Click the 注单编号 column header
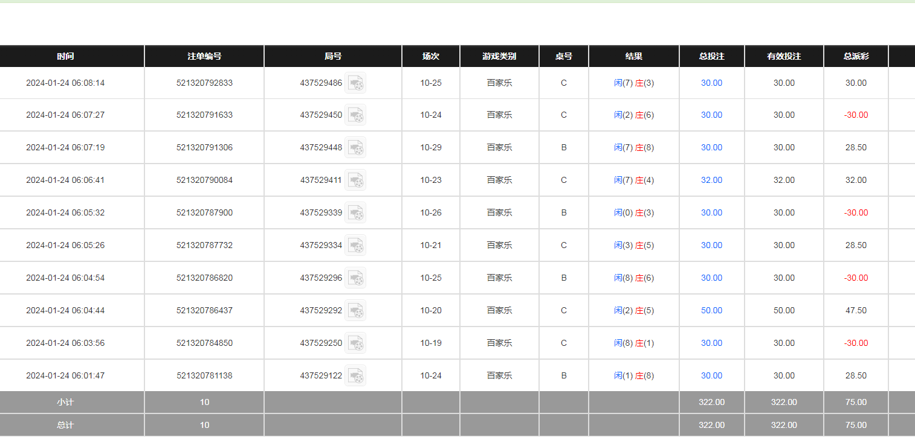This screenshot has height=440, width=915. (x=204, y=56)
